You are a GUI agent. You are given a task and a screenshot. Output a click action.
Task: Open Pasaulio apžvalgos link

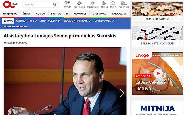(x=16, y=26)
